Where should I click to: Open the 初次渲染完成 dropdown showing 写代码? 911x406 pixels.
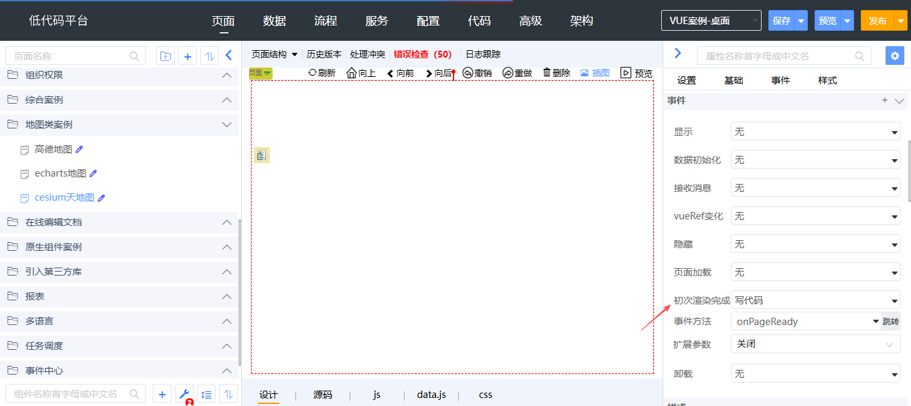click(815, 300)
